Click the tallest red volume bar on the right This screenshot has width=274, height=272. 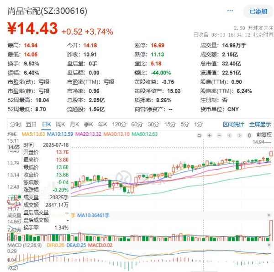click(x=271, y=230)
